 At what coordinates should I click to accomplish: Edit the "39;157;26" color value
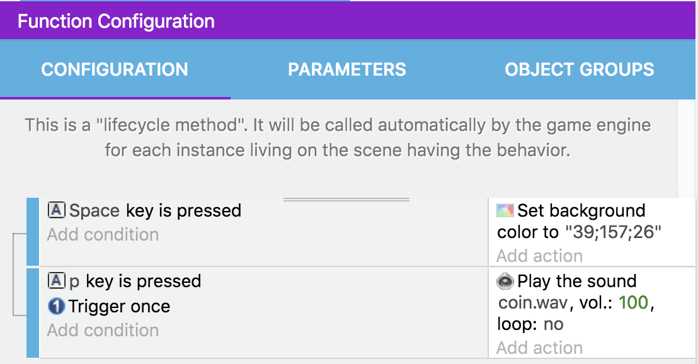click(x=612, y=232)
